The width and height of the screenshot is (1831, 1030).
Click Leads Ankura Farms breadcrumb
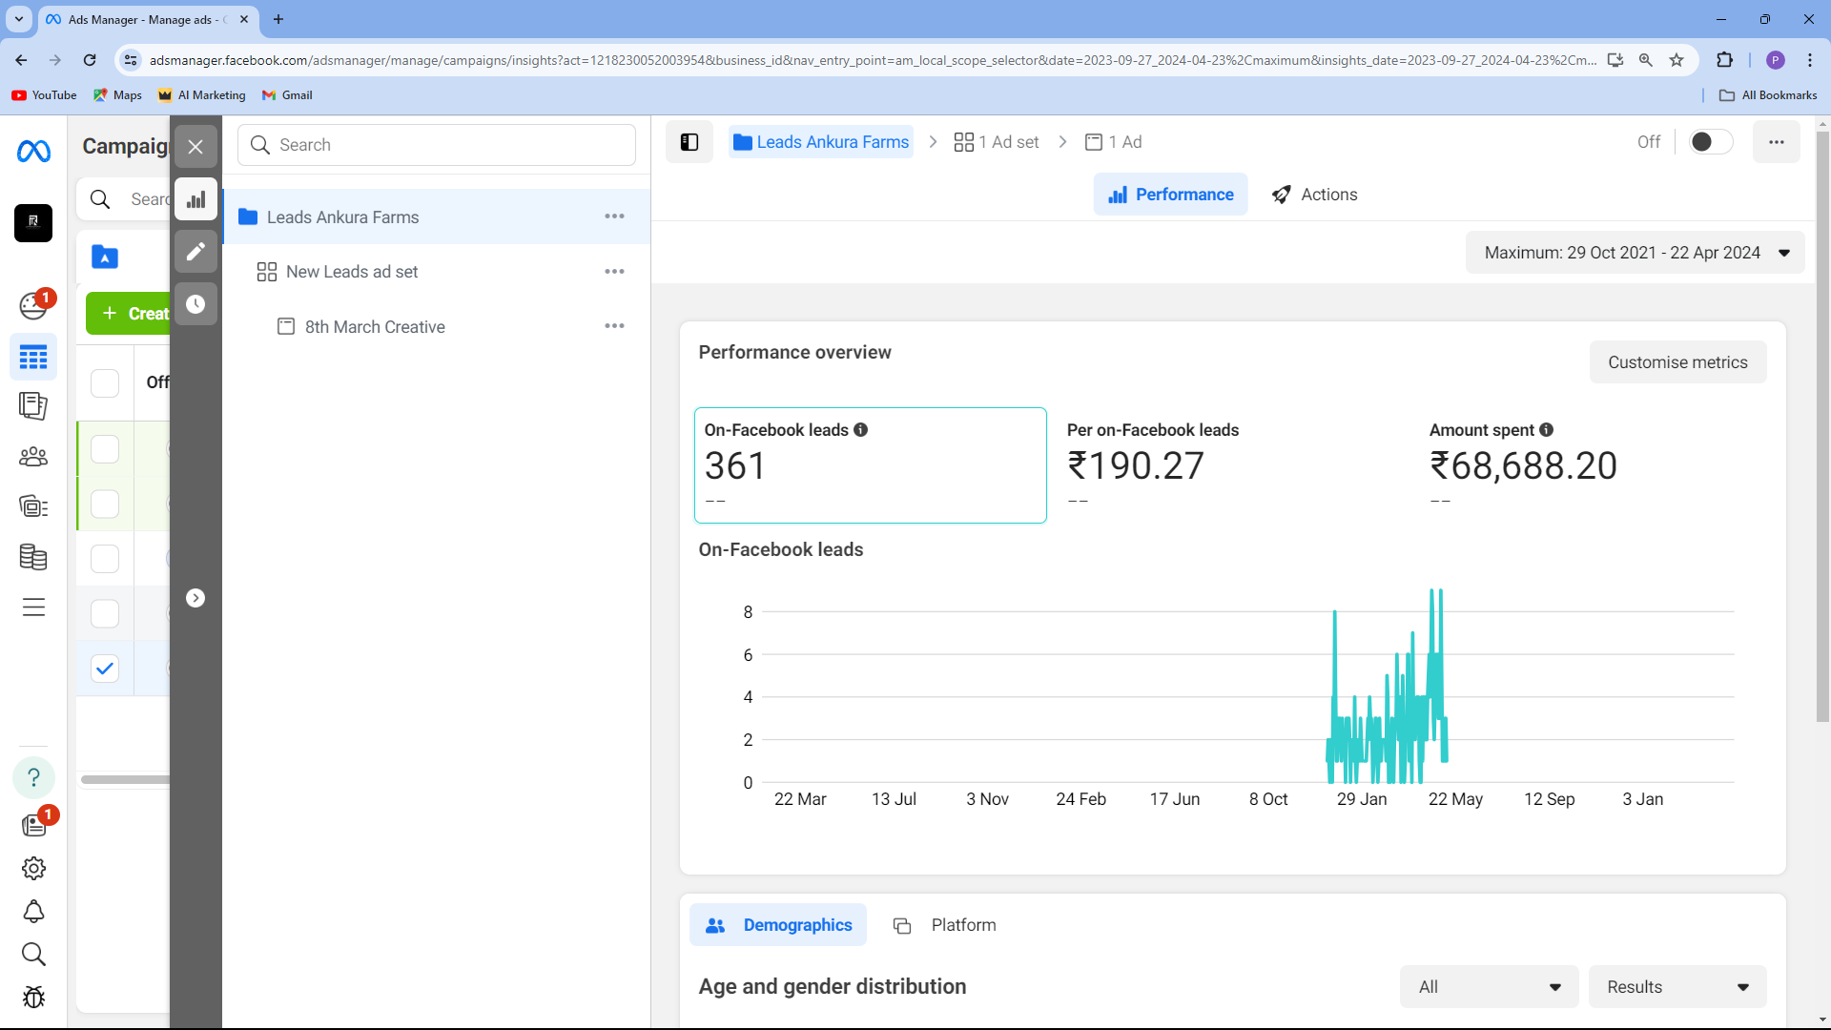pyautogui.click(x=820, y=142)
